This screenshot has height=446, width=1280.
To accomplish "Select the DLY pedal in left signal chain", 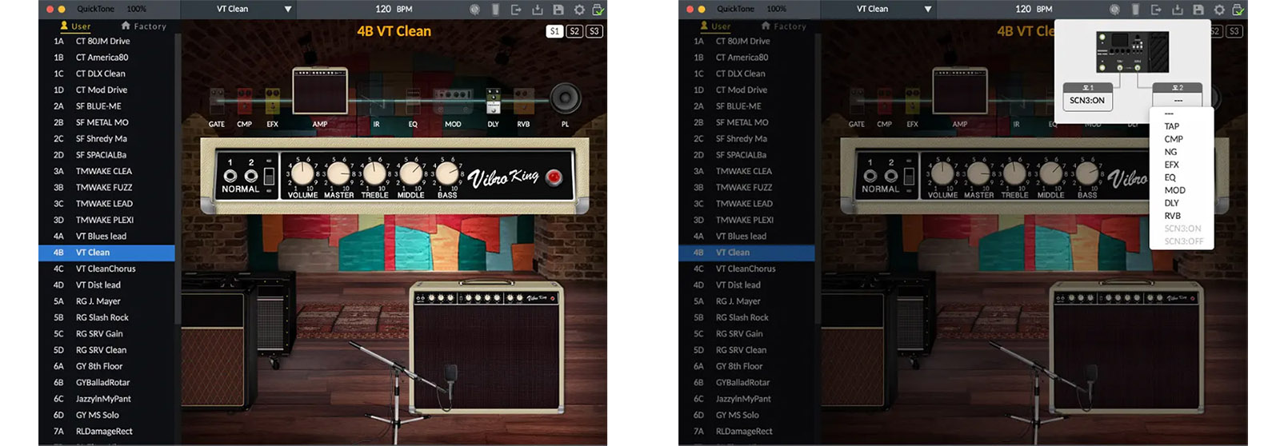I will click(x=493, y=102).
